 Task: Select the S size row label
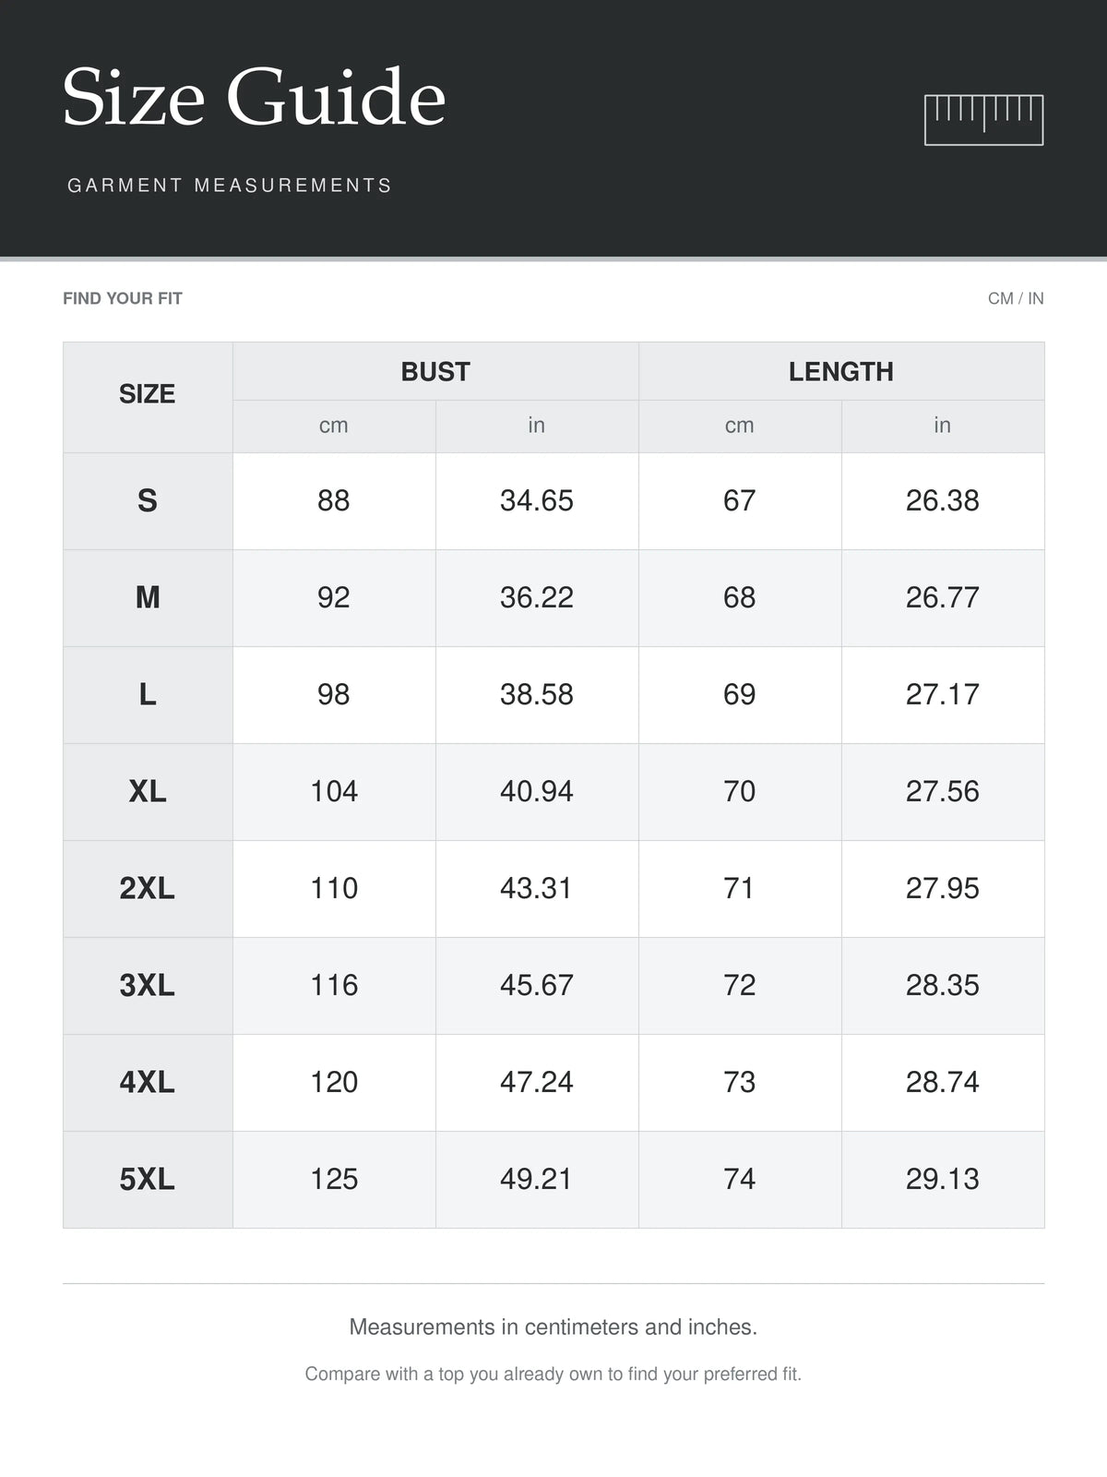(148, 501)
